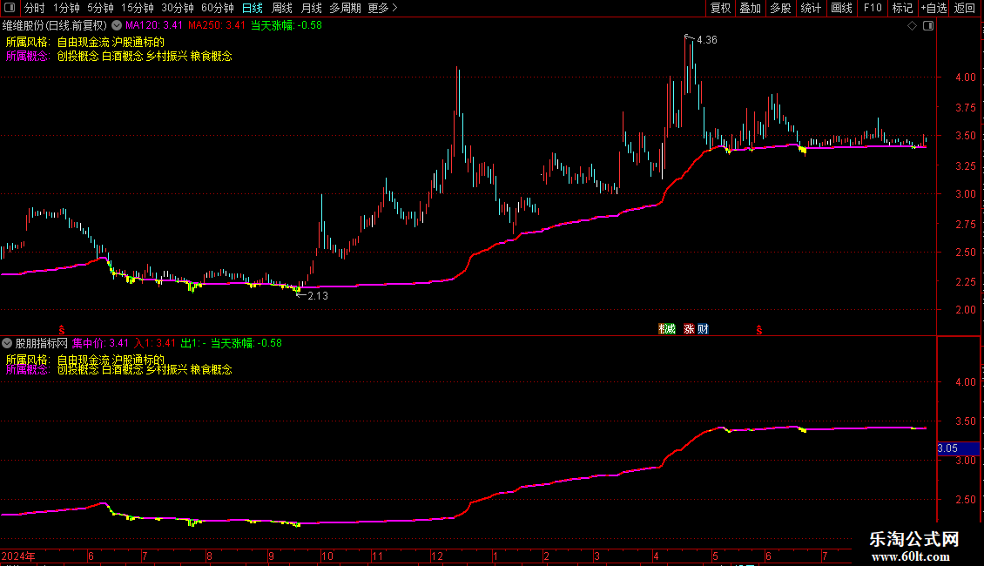Open indicator menu beside 维维股份(日线.前复权)
Screen dimensions: 984x566
click(117, 26)
